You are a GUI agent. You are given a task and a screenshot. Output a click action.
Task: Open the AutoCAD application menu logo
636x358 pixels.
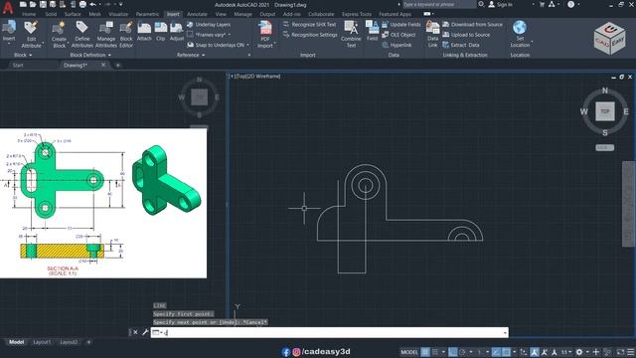[8, 7]
